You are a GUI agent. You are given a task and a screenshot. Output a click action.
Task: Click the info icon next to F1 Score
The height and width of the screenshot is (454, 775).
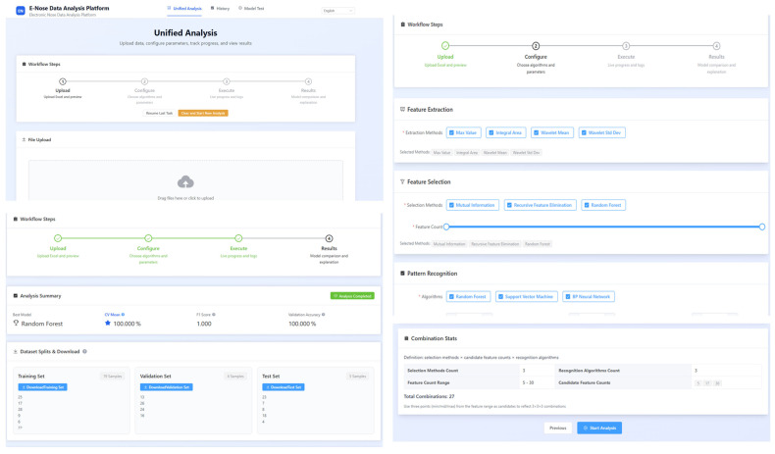214,315
